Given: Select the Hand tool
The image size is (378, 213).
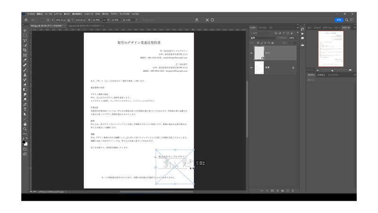Looking at the screenshot, I should pos(25,124).
